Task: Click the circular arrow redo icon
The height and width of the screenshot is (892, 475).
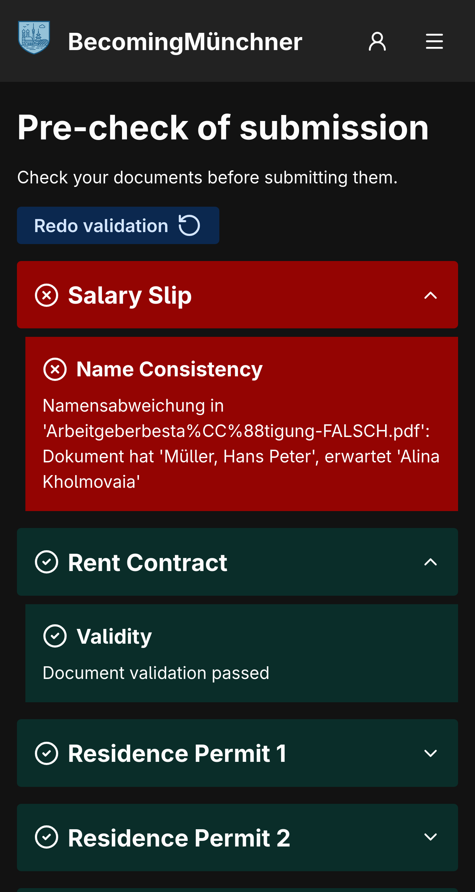Action: click(x=189, y=225)
